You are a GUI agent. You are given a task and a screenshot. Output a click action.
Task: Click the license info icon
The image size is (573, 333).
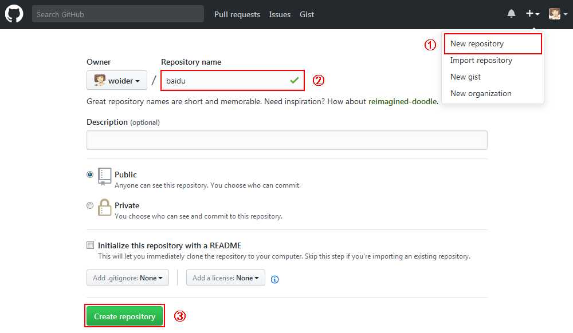point(275,279)
